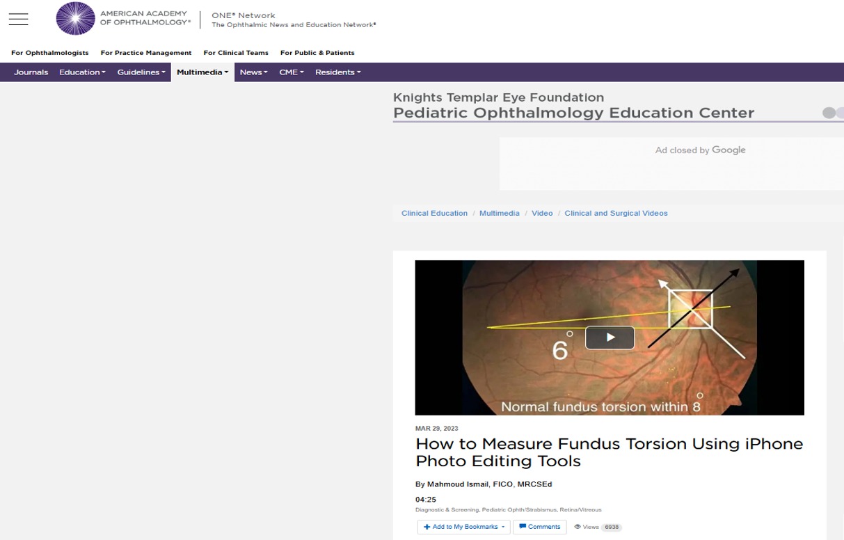Select For Clinical Teams tab
Viewport: 844px width, 540px height.
tap(236, 53)
